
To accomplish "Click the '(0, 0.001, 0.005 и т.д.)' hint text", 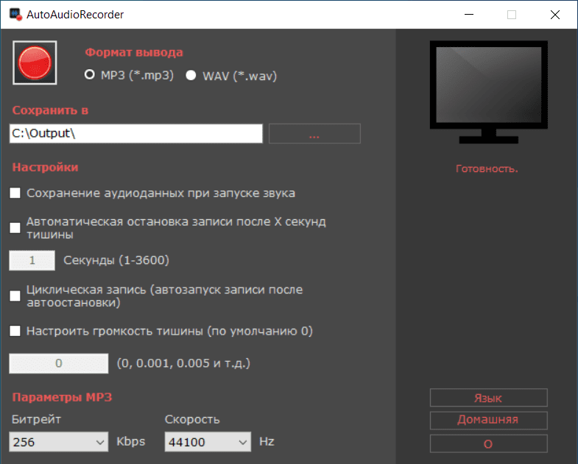I will [x=183, y=363].
